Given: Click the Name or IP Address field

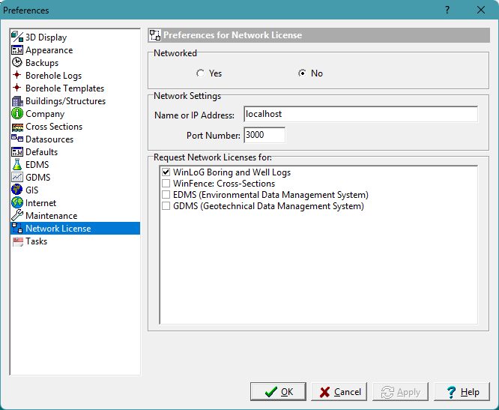Looking at the screenshot, I should coord(360,115).
